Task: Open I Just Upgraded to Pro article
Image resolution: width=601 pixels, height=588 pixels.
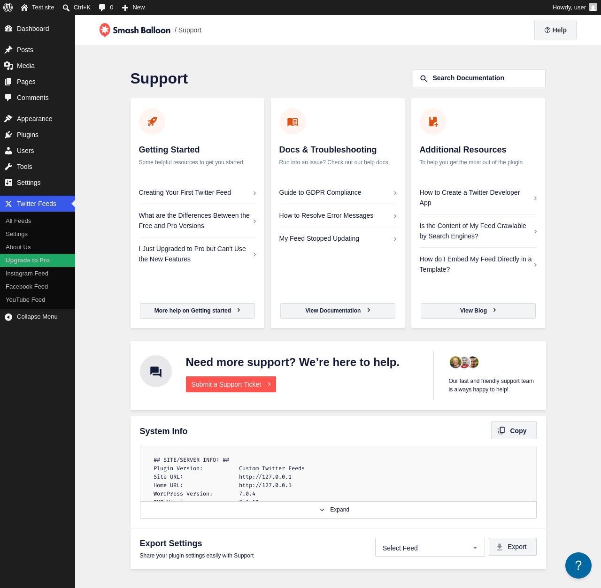Action: [197, 254]
